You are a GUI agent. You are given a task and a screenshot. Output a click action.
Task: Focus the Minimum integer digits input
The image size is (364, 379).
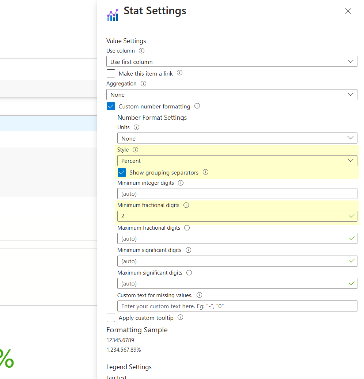point(237,194)
